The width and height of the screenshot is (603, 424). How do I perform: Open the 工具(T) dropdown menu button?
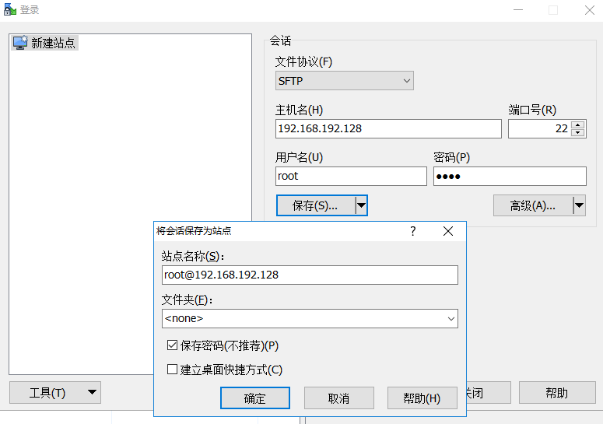tap(55, 392)
